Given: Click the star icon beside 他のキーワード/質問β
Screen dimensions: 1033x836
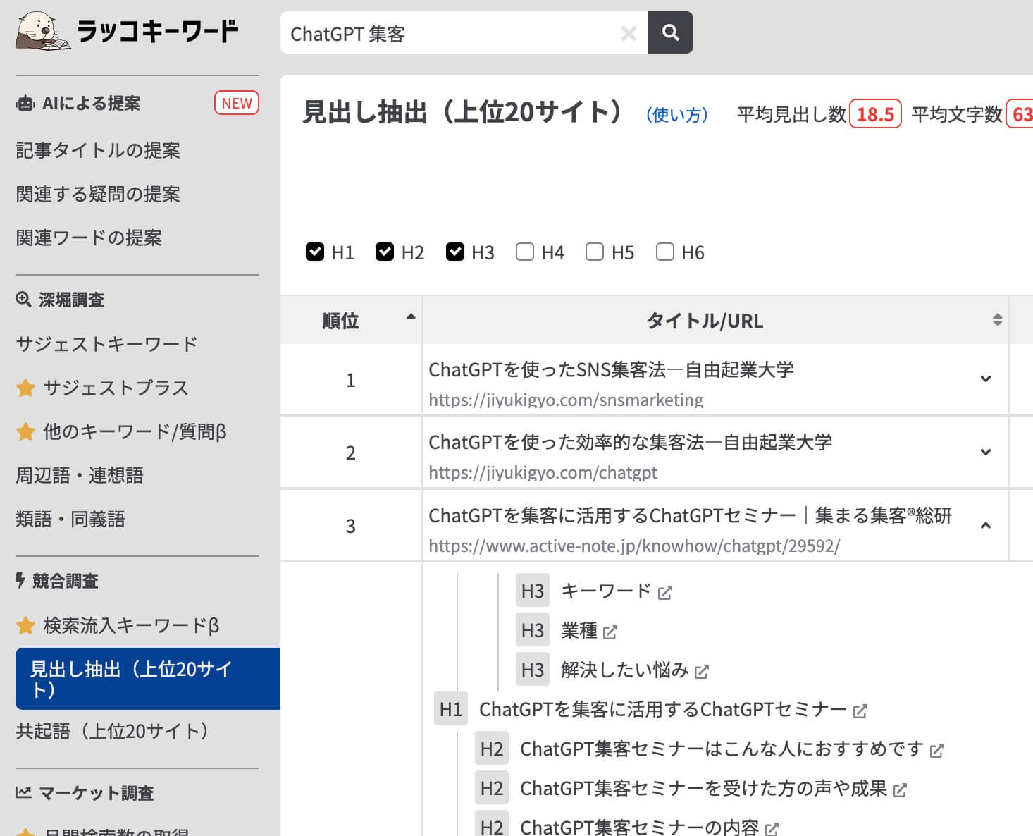Looking at the screenshot, I should [25, 431].
